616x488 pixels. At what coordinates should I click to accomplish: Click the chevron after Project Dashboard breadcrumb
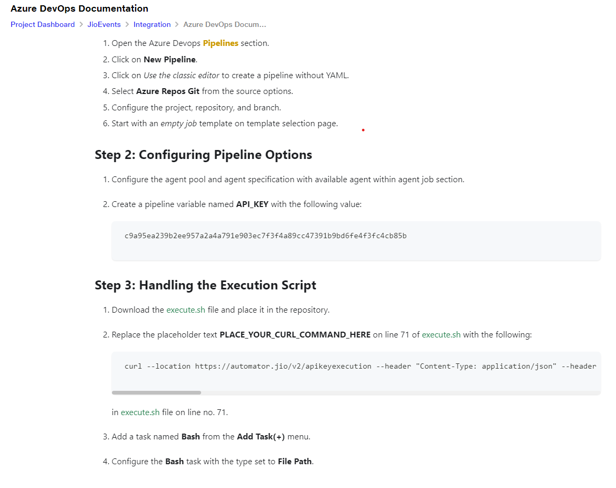[x=81, y=24]
